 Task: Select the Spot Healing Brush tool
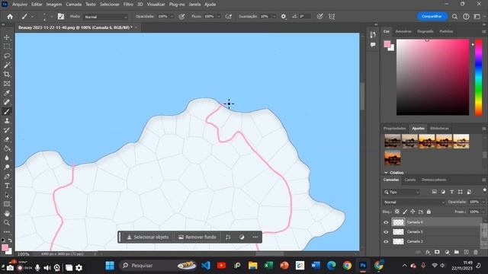[7, 102]
